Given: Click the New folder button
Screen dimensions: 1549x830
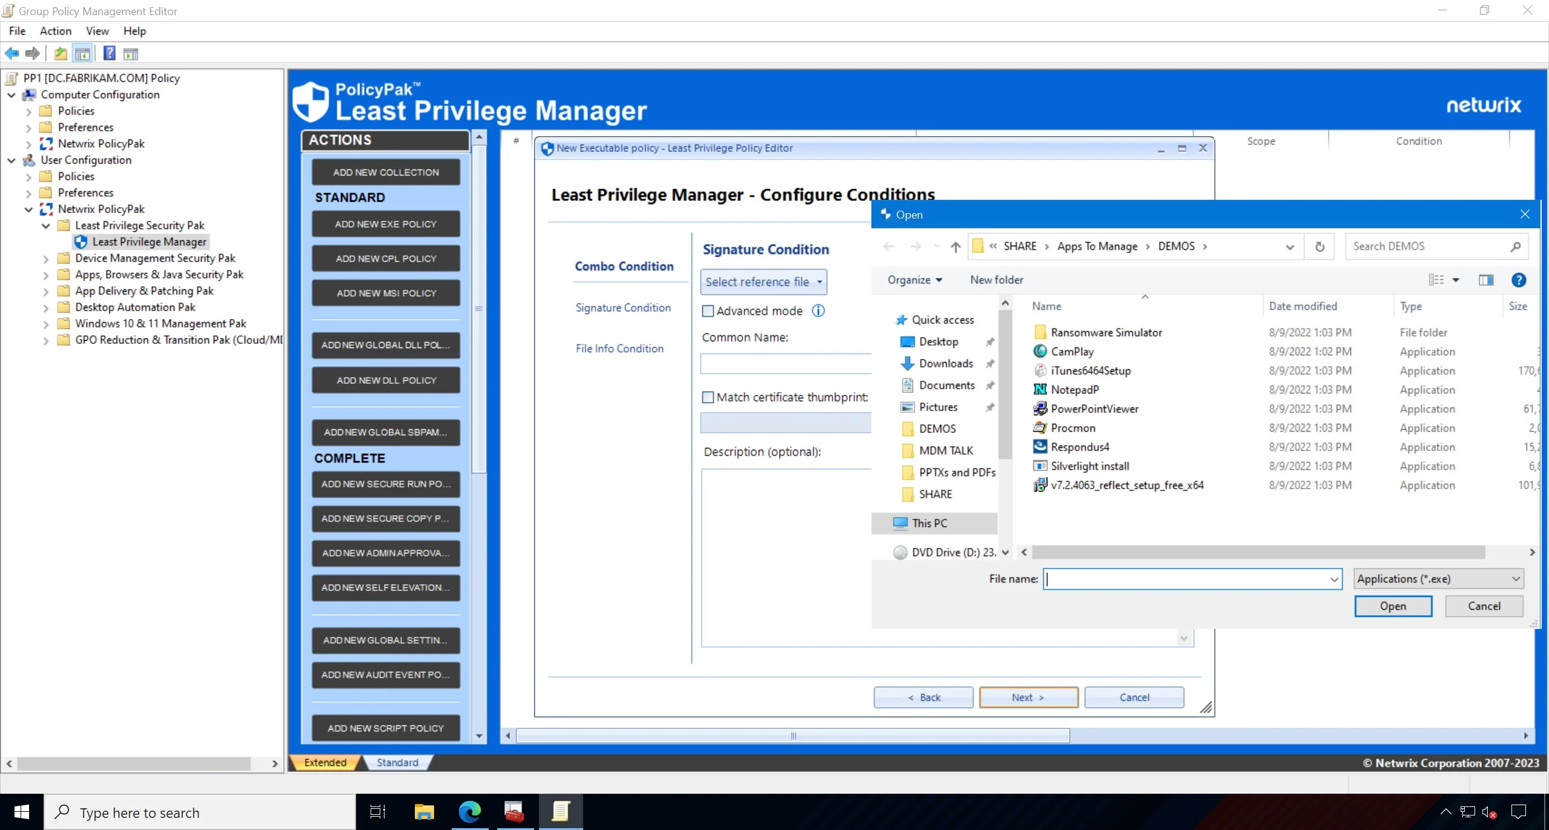Looking at the screenshot, I should click(996, 280).
